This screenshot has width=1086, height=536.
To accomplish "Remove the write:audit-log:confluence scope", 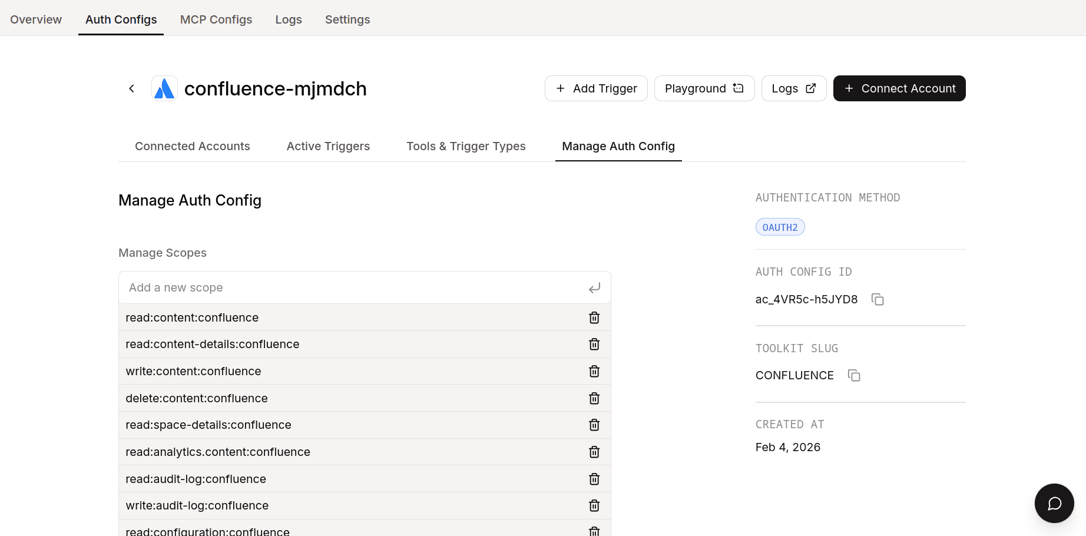I will 594,505.
